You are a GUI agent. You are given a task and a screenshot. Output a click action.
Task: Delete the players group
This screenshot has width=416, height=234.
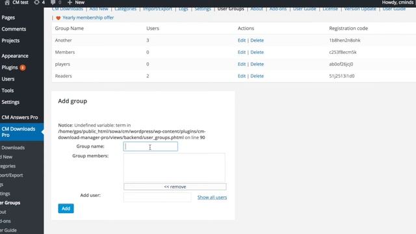[x=257, y=64]
